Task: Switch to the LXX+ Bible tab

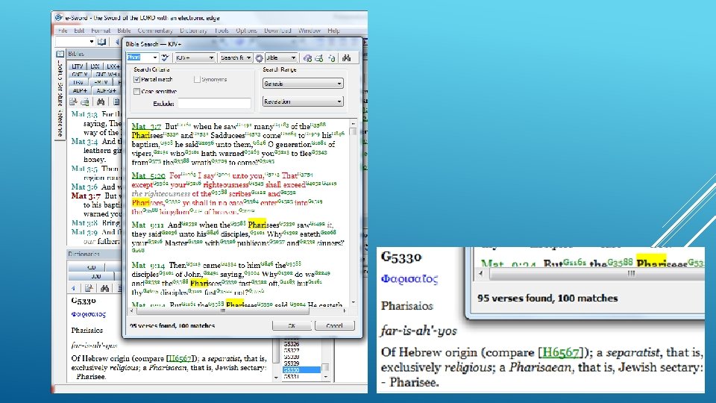Action: tap(113, 66)
